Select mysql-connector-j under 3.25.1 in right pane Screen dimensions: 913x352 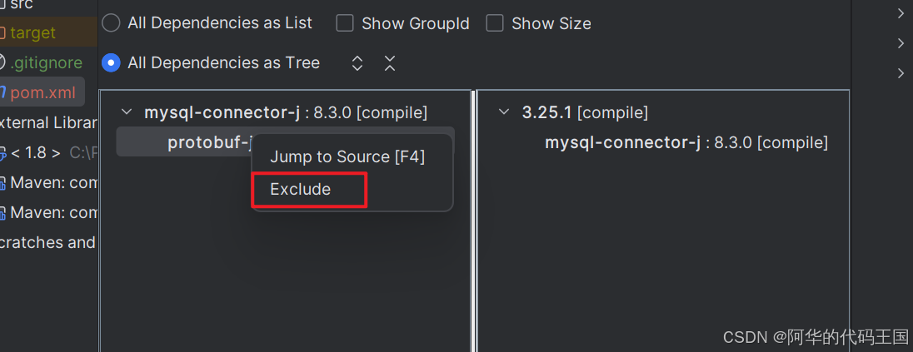[x=623, y=142]
